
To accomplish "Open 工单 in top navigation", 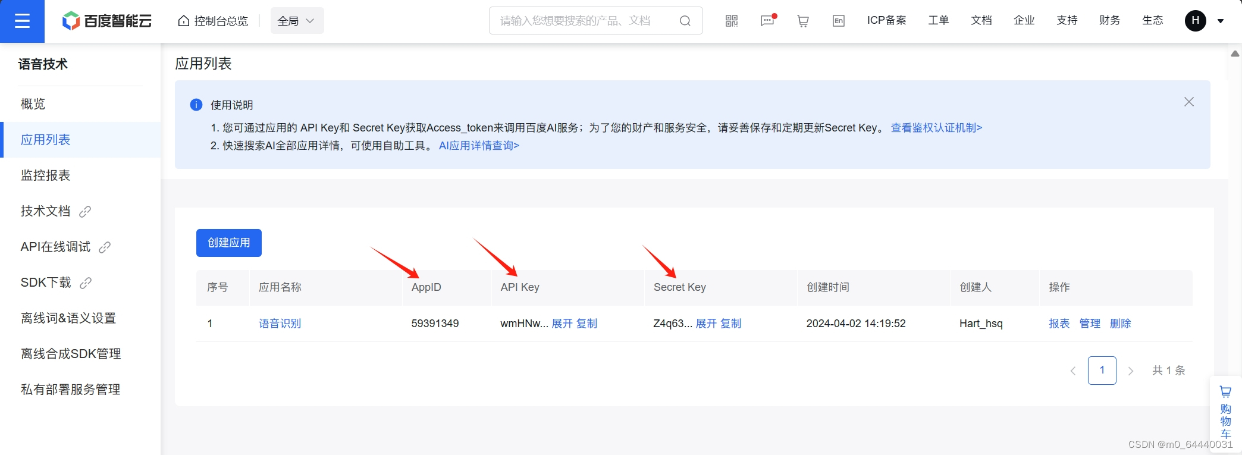I will click(x=939, y=20).
